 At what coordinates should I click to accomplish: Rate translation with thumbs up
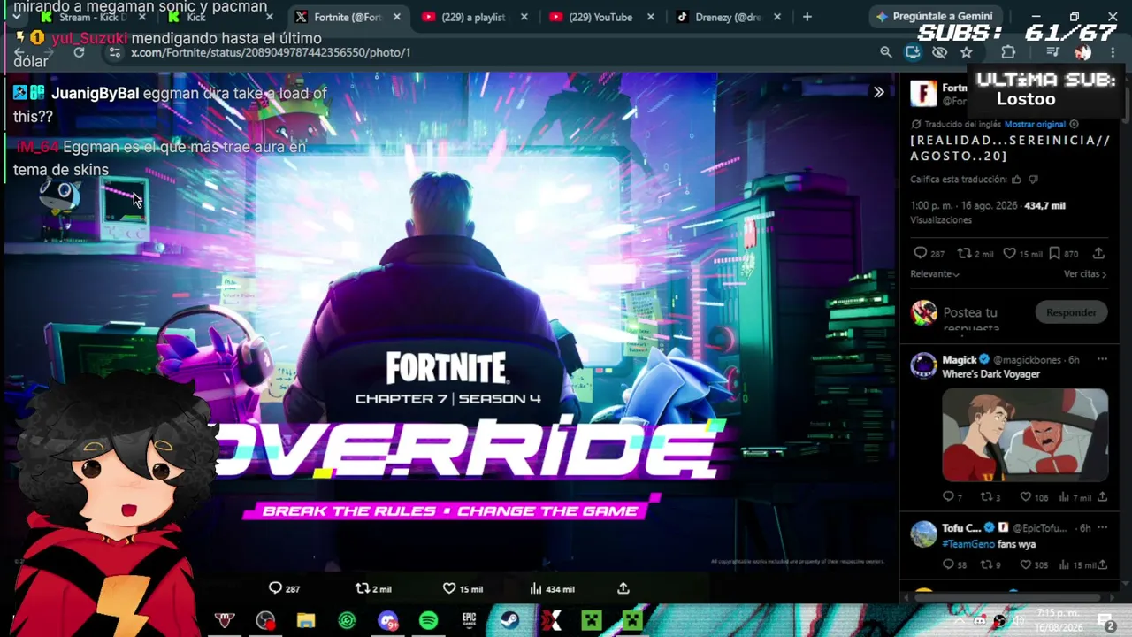click(x=1016, y=180)
